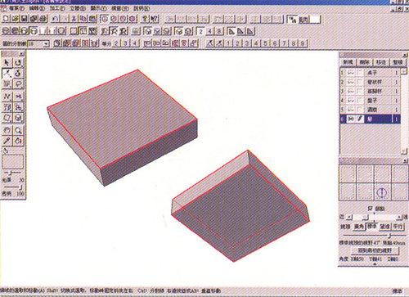409x297 pixels.
Task: Click the Help question mark icon
Action: tap(145, 19)
